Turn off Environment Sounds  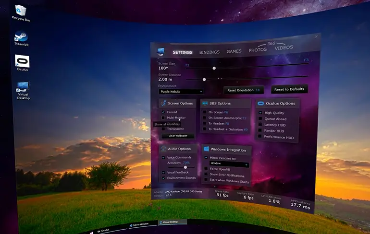pyautogui.click(x=163, y=178)
